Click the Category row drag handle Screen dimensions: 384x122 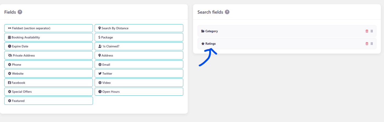click(372, 31)
